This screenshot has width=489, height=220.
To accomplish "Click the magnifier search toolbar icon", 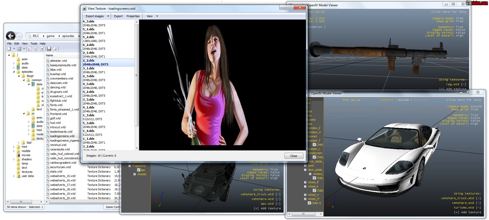I will (x=30, y=49).
